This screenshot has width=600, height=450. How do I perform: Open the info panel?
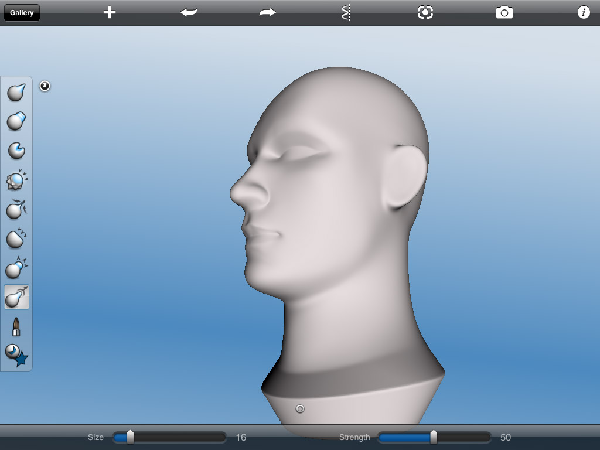[x=584, y=12]
